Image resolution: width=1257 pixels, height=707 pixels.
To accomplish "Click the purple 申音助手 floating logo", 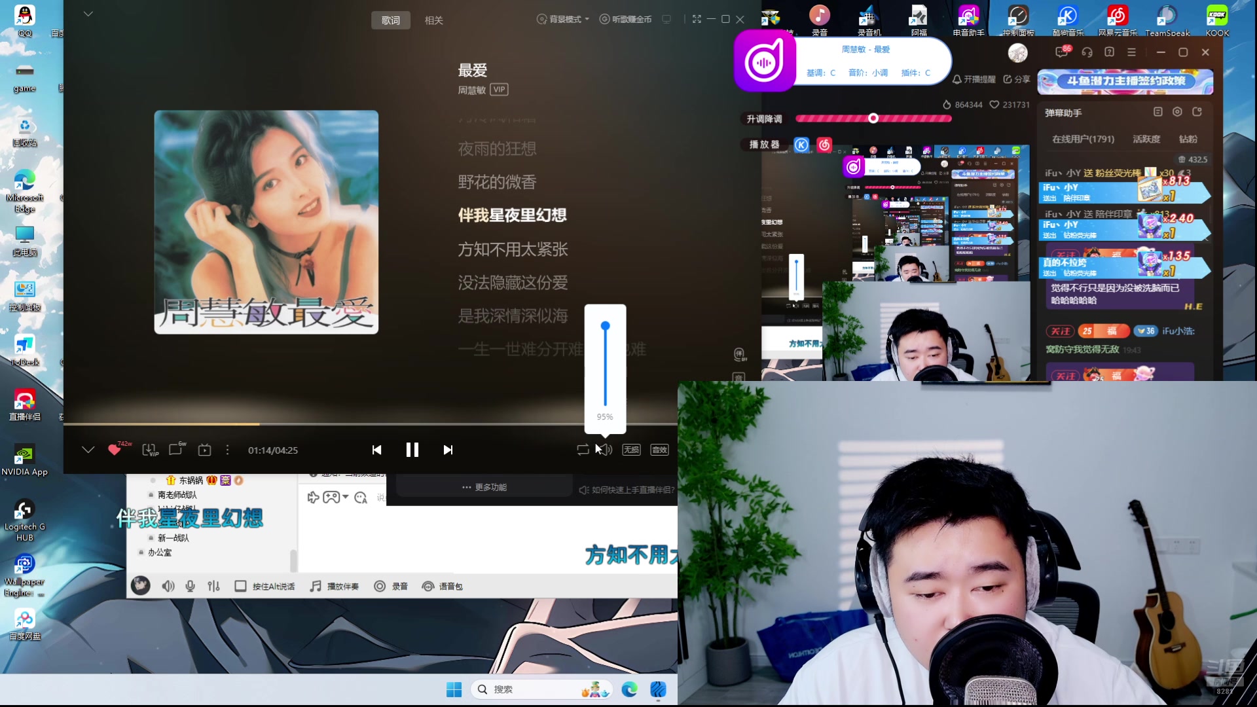I will click(764, 62).
